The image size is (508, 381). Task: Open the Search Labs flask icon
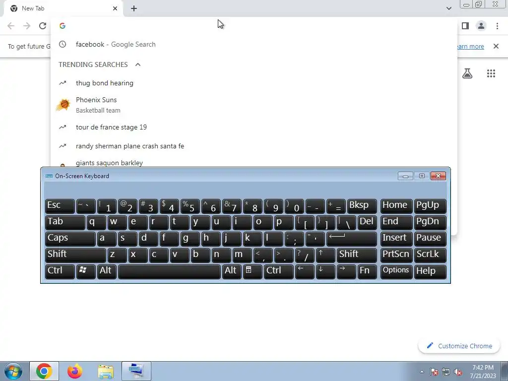click(467, 73)
